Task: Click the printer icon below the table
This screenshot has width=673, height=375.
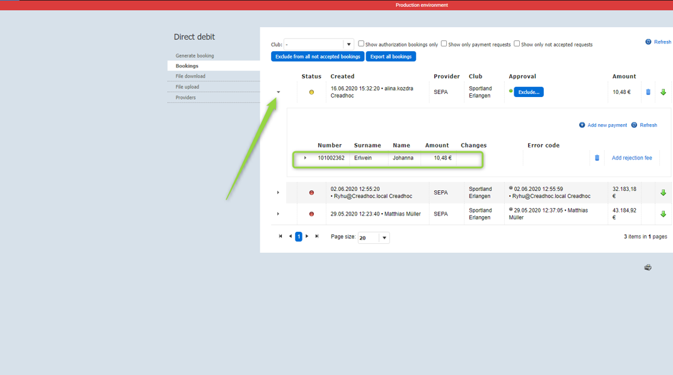Action: tap(647, 267)
